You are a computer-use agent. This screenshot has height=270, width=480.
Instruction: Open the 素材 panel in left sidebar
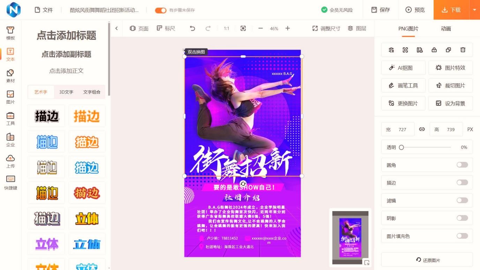coord(10,75)
